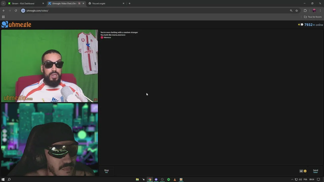
Task: Close the Uhmegle Video Chat tab
Action: pos(83,4)
